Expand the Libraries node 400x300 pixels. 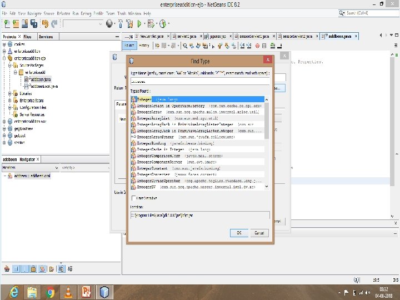pyautogui.click(x=9, y=94)
